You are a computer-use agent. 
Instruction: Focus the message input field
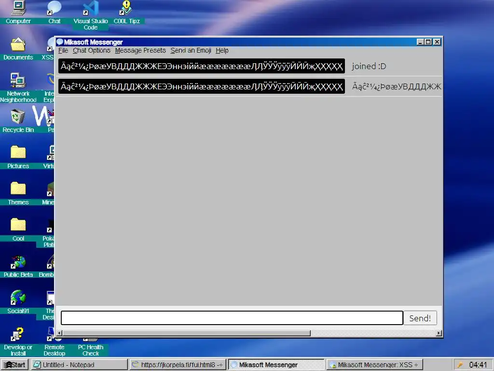pos(232,318)
